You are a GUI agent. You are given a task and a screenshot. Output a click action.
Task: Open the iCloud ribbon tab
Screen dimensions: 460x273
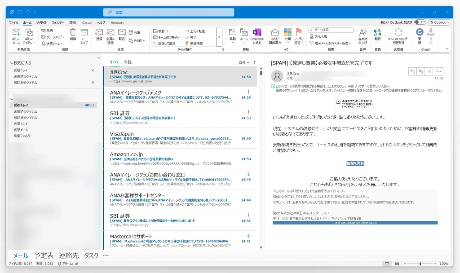coord(87,22)
